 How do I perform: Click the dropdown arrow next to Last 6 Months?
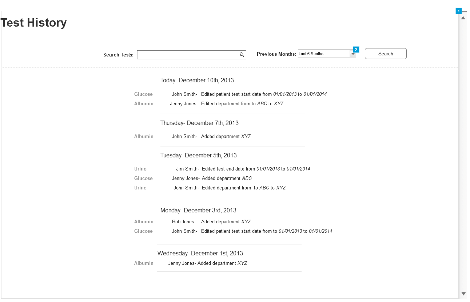352,54
